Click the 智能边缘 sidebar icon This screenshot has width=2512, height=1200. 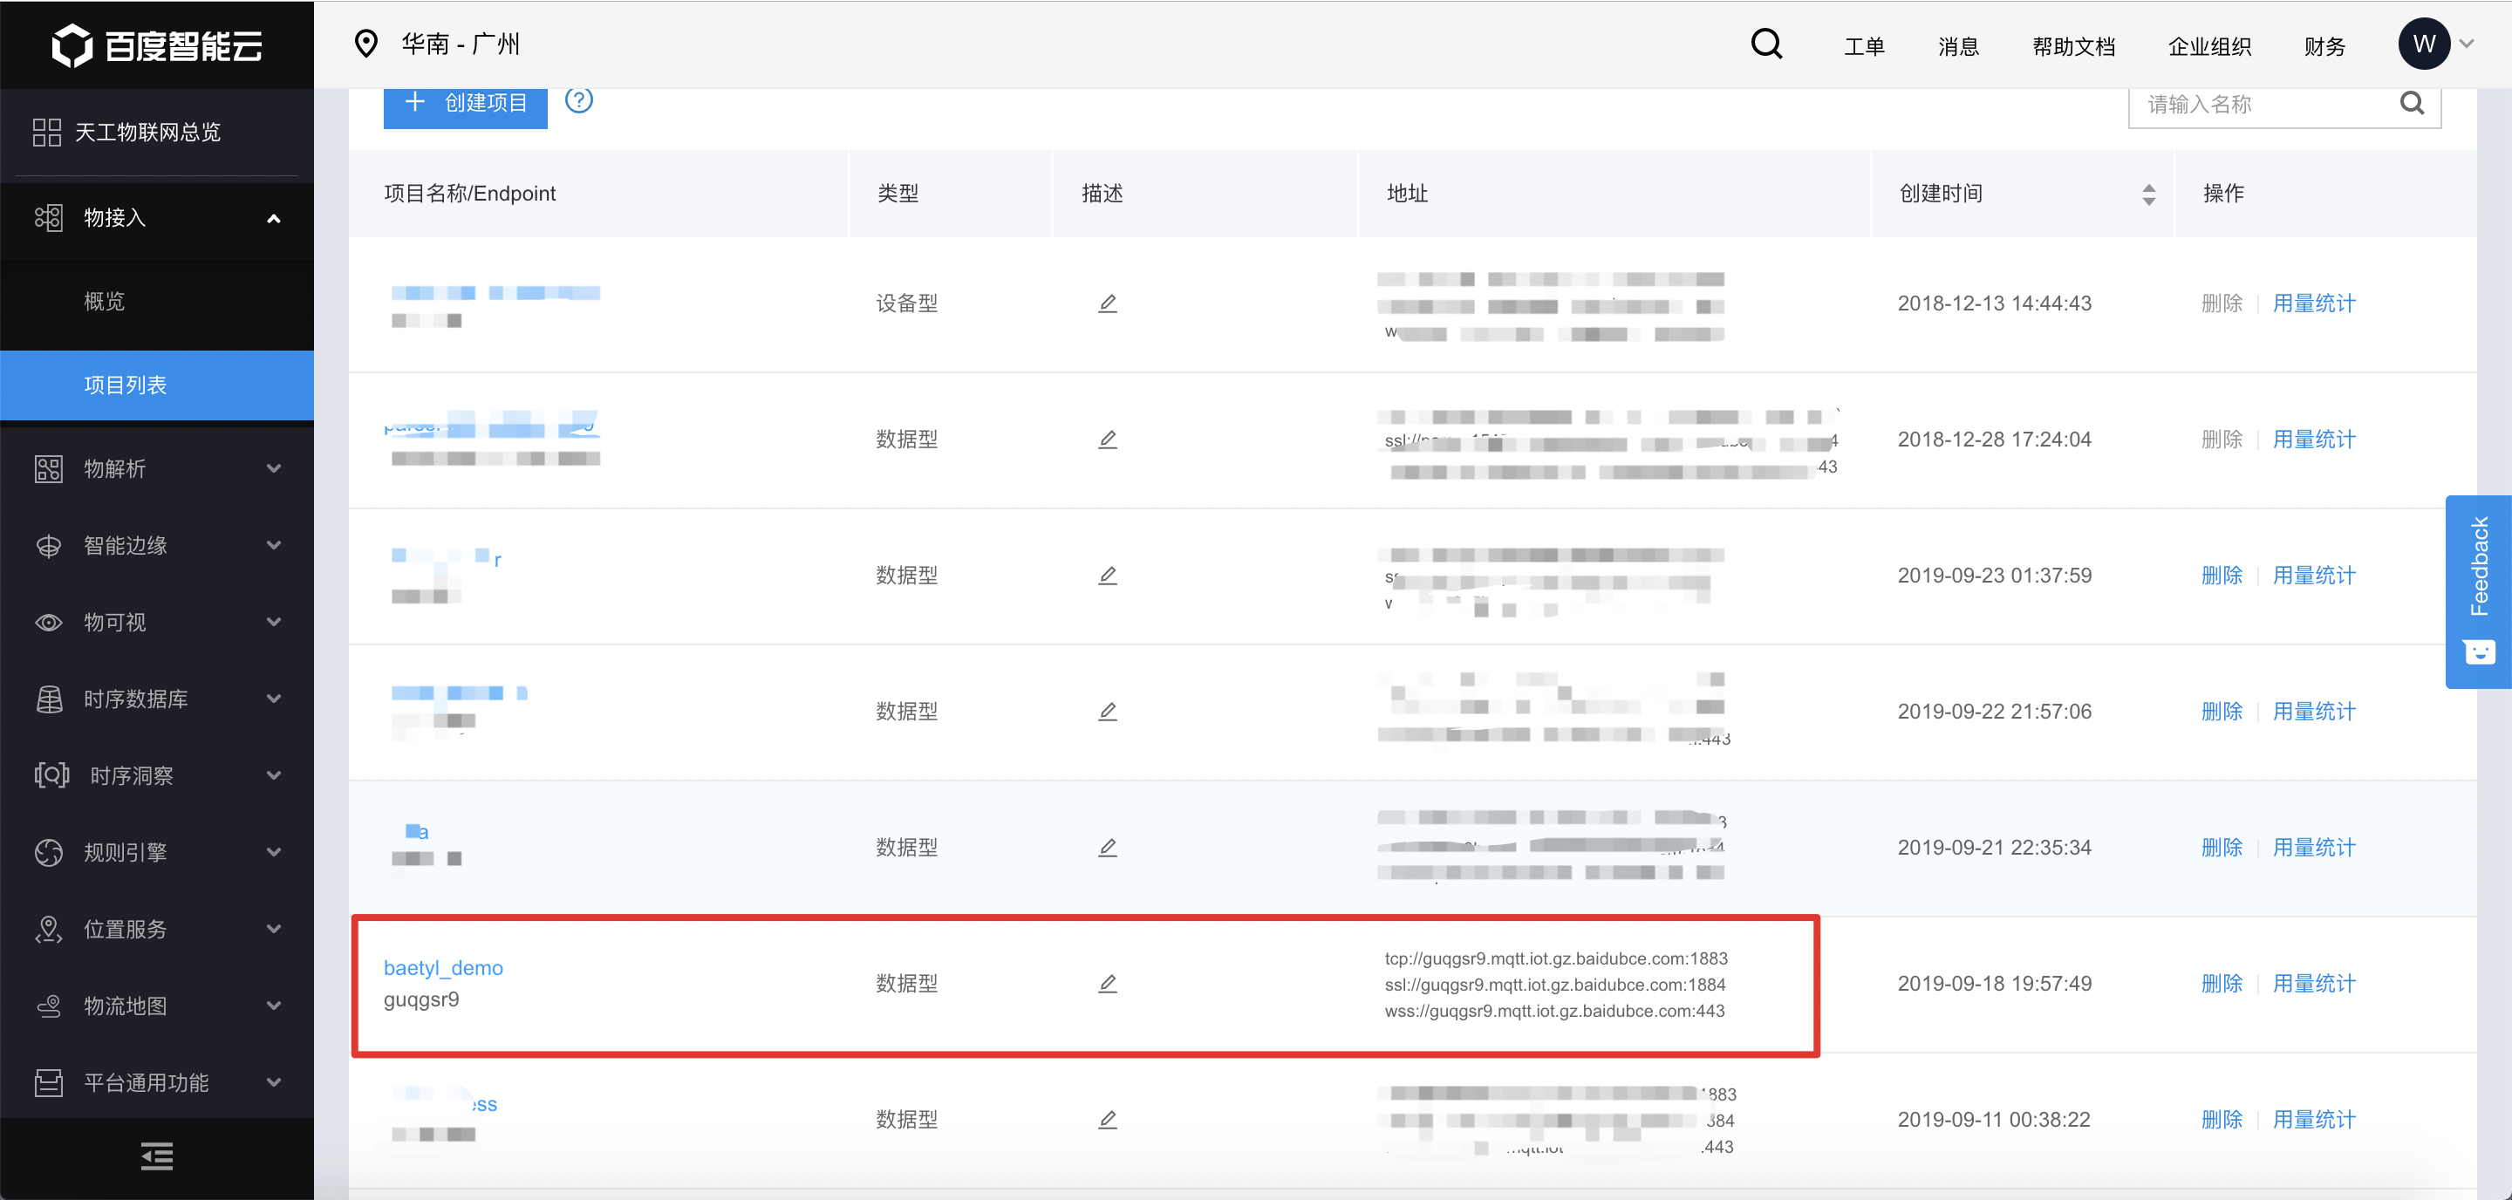tap(49, 546)
